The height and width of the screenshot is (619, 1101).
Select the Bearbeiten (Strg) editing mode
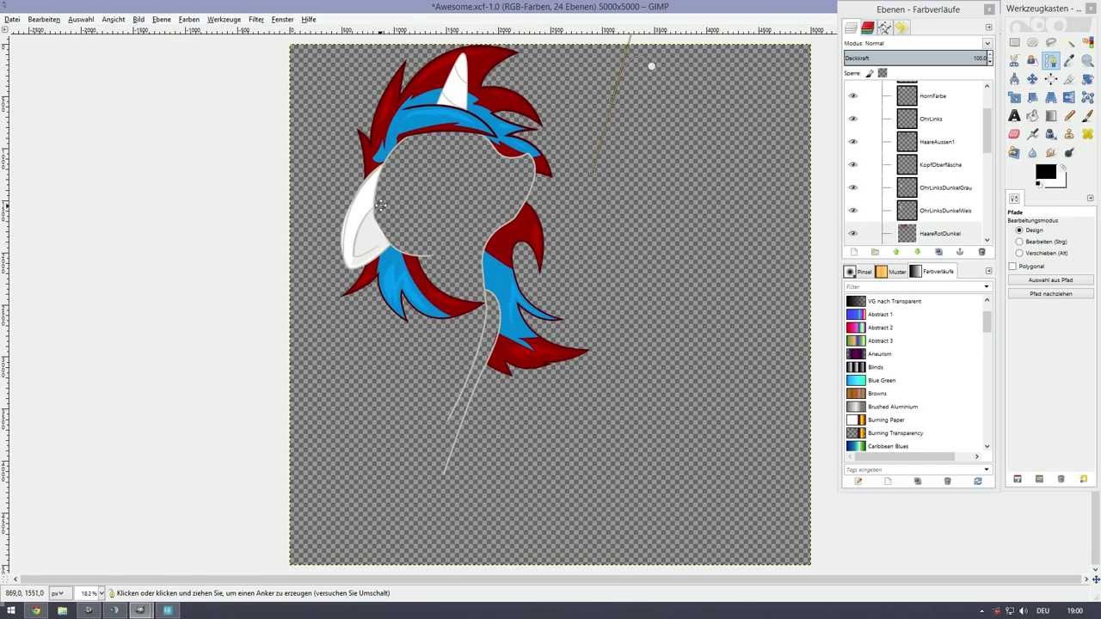1019,242
